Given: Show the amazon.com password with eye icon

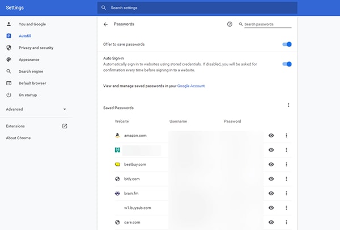Looking at the screenshot, I should point(271,135).
